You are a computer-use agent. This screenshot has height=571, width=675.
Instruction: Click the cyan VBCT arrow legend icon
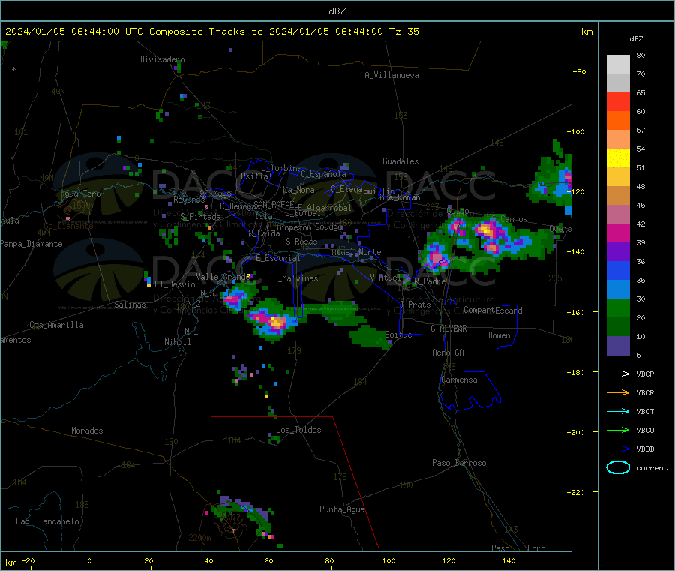(618, 412)
